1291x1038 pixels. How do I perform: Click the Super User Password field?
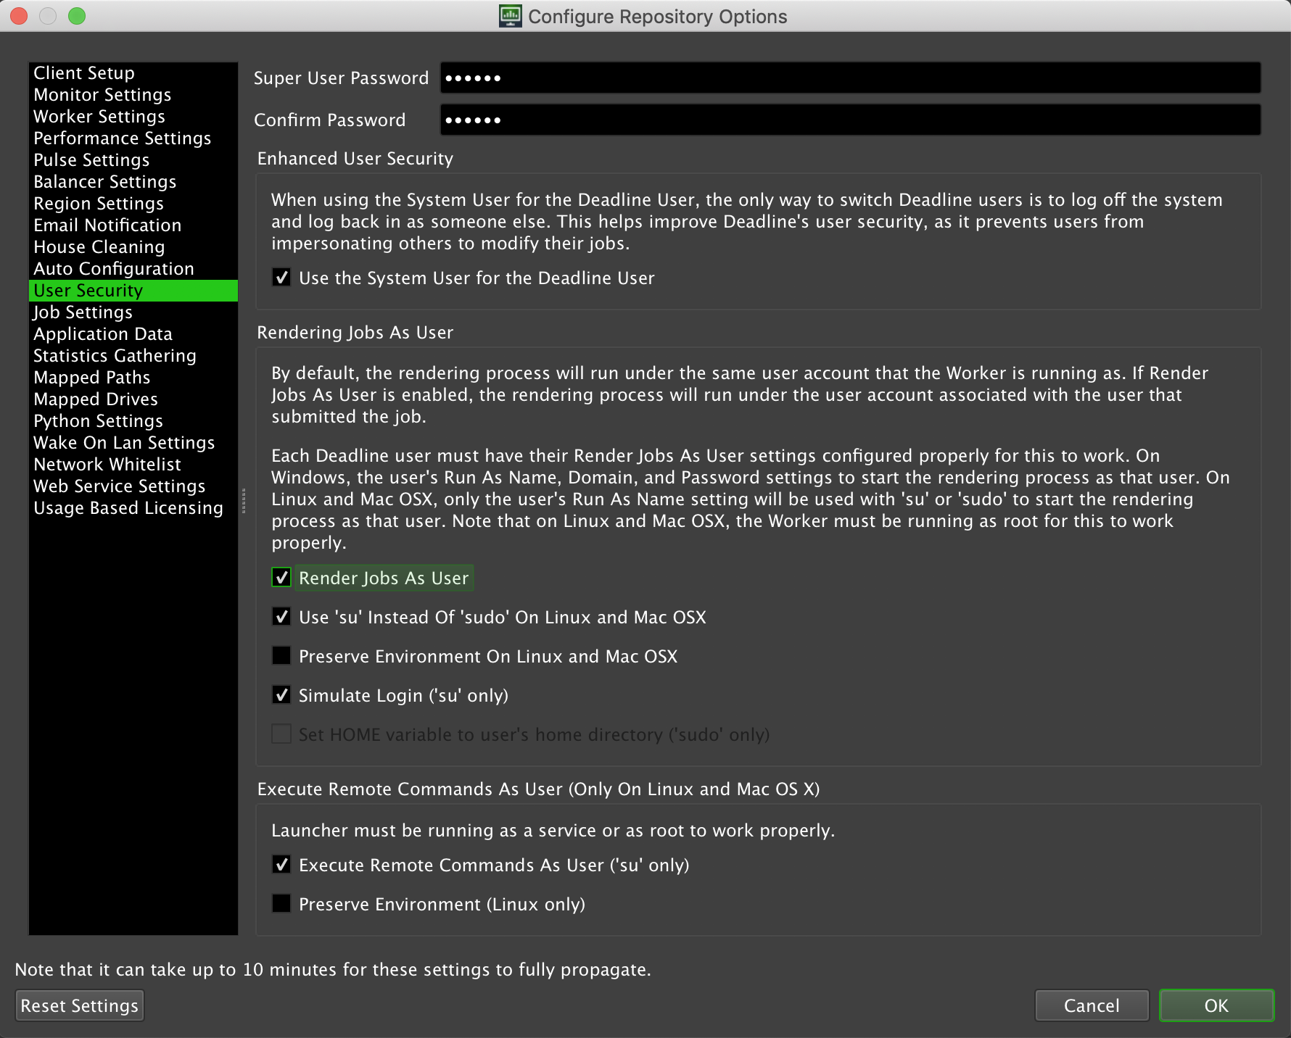[850, 78]
